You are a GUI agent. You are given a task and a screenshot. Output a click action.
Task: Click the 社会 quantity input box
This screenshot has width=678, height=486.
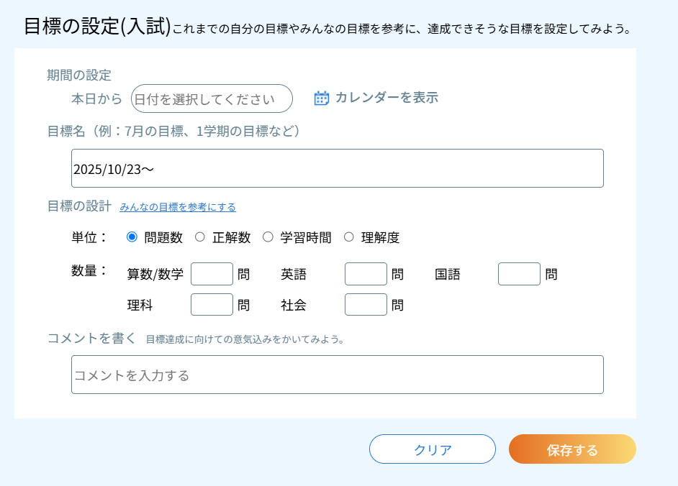[366, 304]
